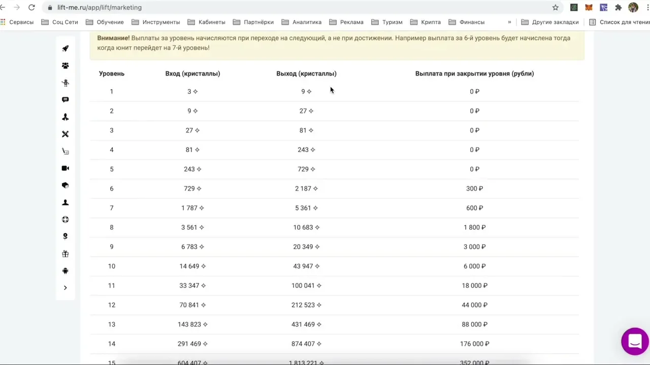Open the MetaMask fox extension
Viewport: 650px width, 365px height.
coord(589,8)
